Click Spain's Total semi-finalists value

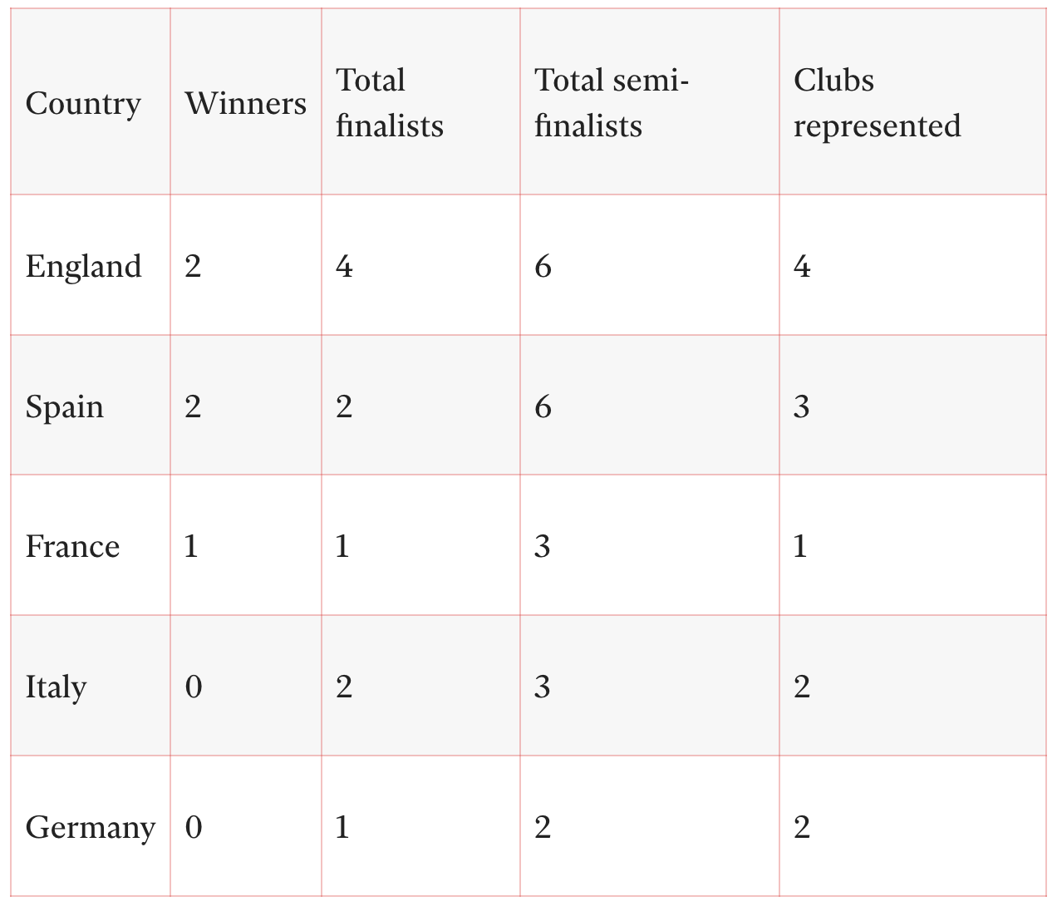[x=543, y=407]
